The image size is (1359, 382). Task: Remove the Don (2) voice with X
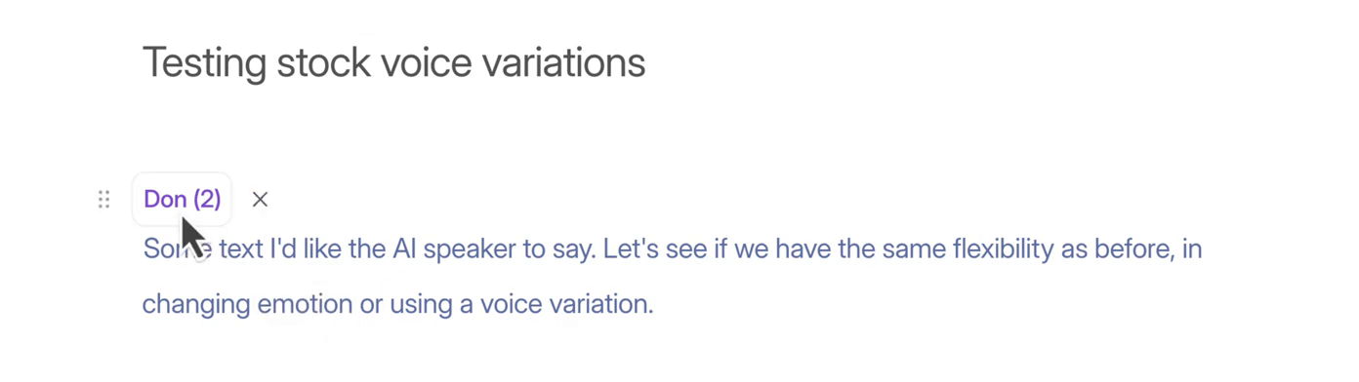coord(260,200)
